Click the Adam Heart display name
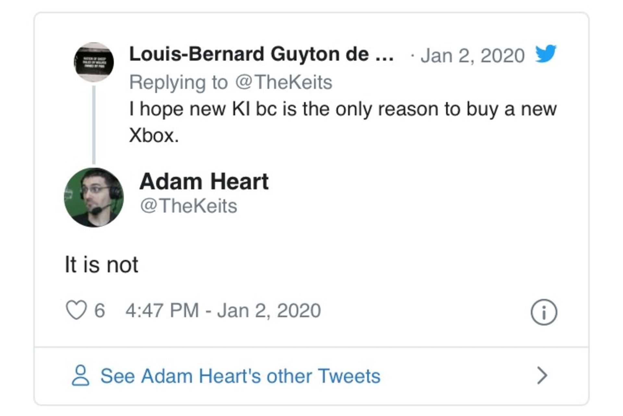Screen dimensions: 623x416 click(204, 181)
